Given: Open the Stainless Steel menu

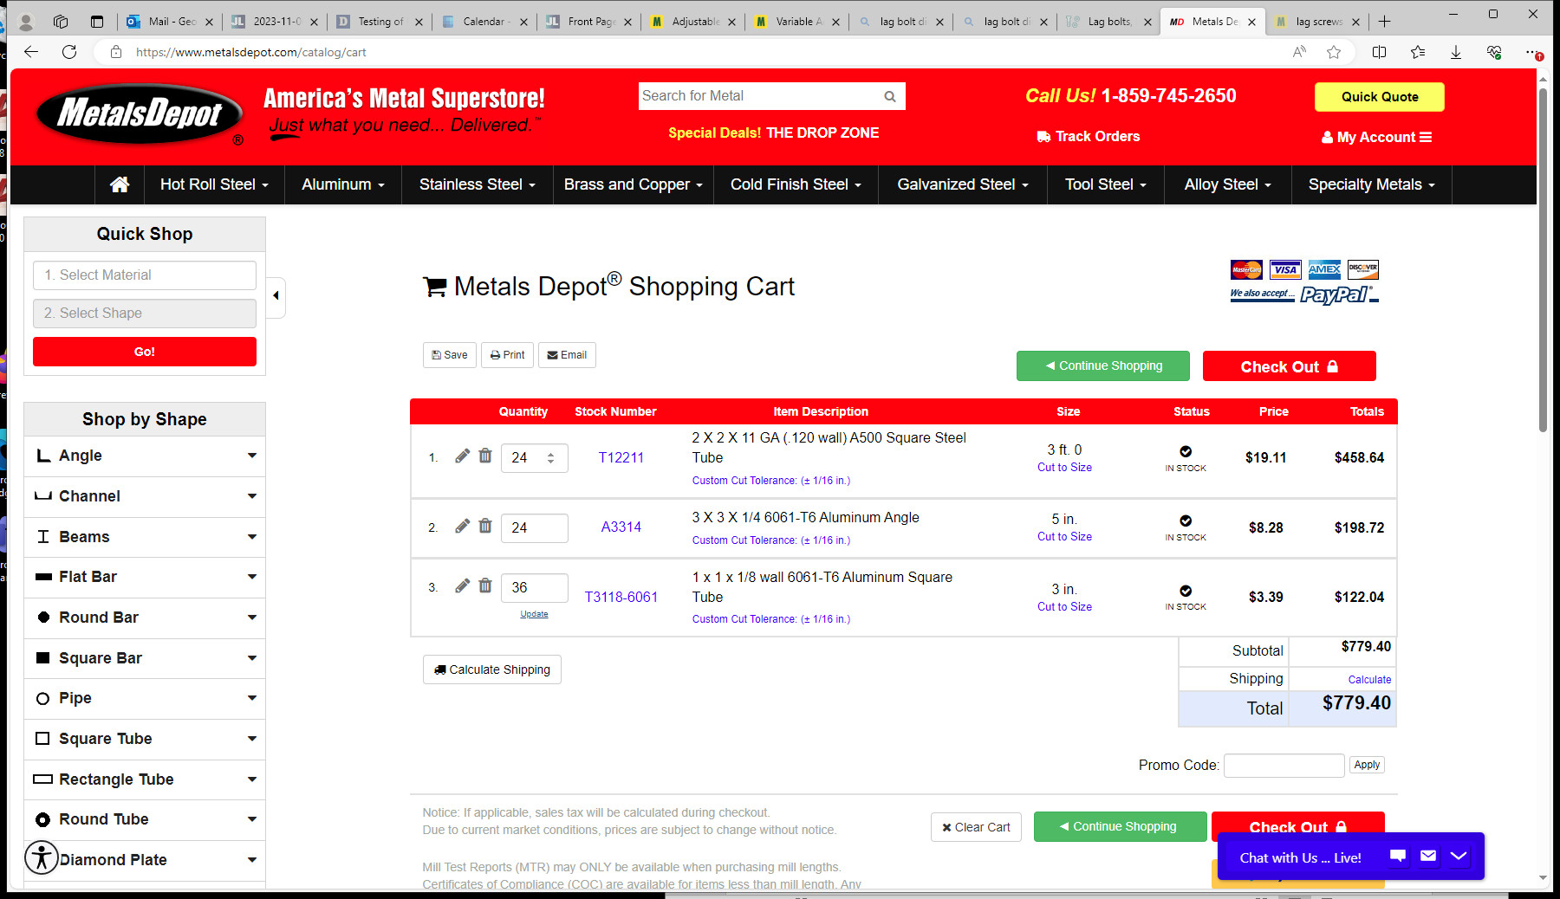Looking at the screenshot, I should pos(477,184).
